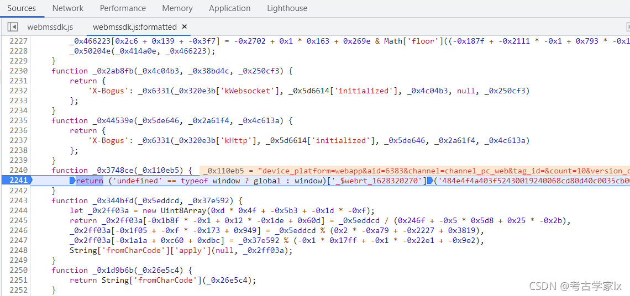
Task: Set a breakpoint on line 2237
Action: pos(18,140)
